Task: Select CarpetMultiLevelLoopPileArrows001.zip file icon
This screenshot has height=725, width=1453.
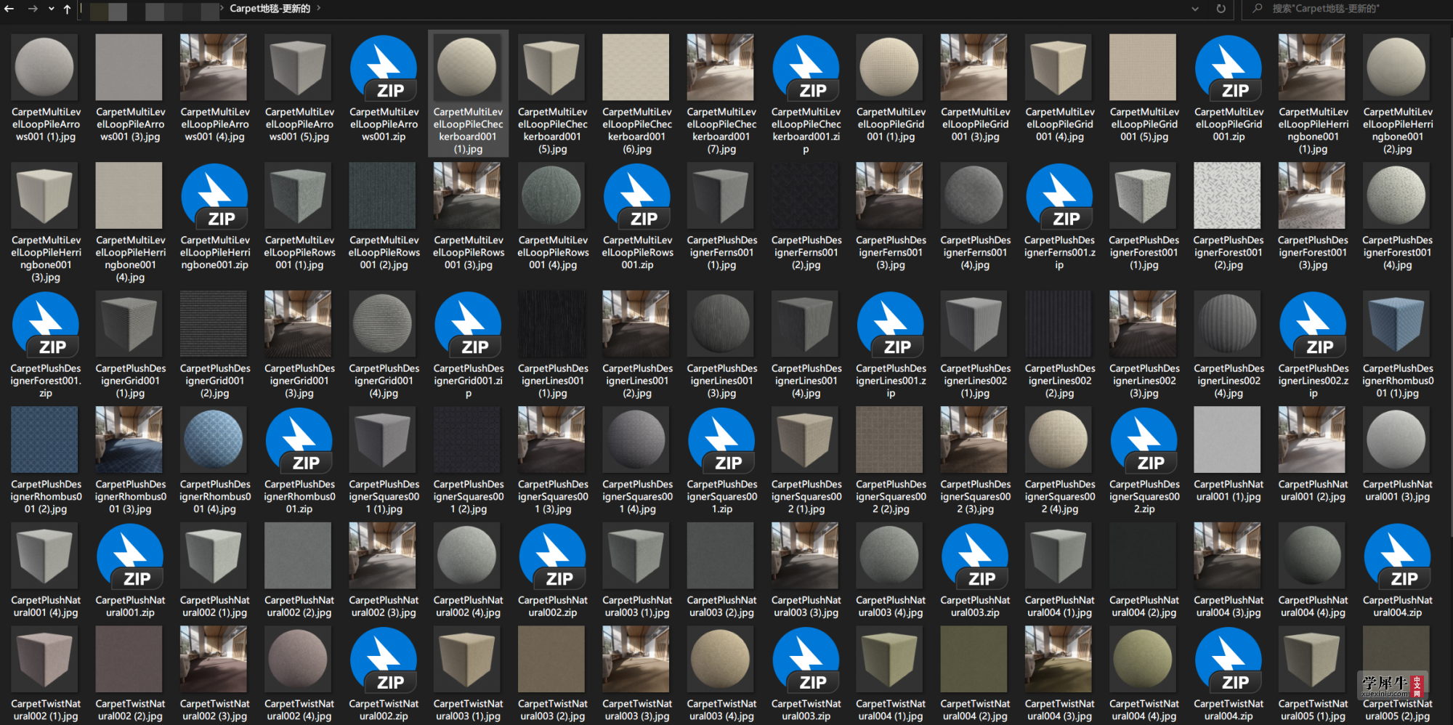Action: [384, 68]
